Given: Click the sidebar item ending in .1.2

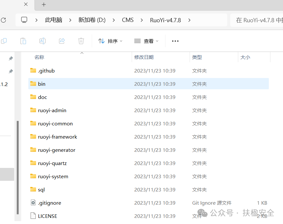Looking at the screenshot, I should click(x=4, y=84).
